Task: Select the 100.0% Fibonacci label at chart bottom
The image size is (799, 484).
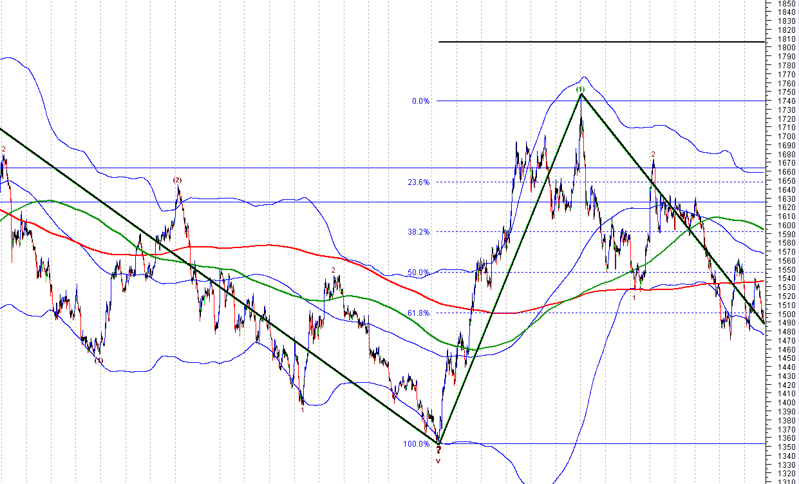Action: coord(416,444)
